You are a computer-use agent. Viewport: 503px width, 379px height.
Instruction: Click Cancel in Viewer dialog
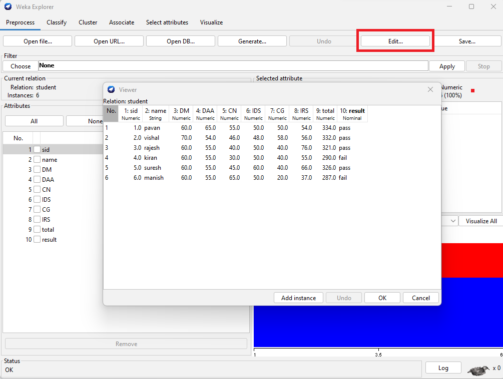[421, 298]
